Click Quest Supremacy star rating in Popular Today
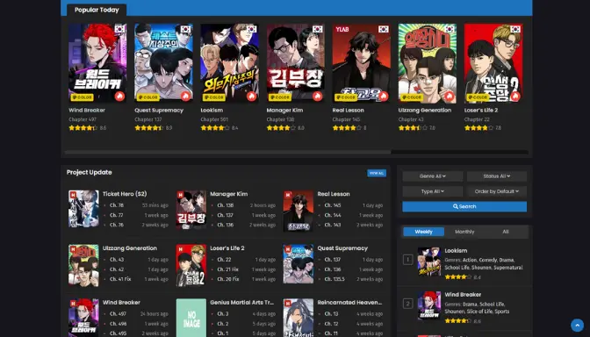 [148, 128]
